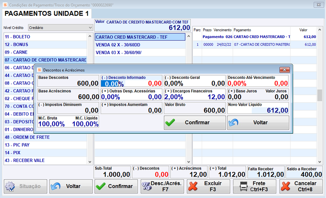Select VENDA 02 X - 30/60DD plan
The width and height of the screenshot is (326, 198).
click(140, 45)
